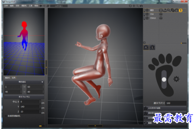This screenshot has height=129, width=196.
Task: Select the hand tool icon in model row
Action: coord(177,10)
